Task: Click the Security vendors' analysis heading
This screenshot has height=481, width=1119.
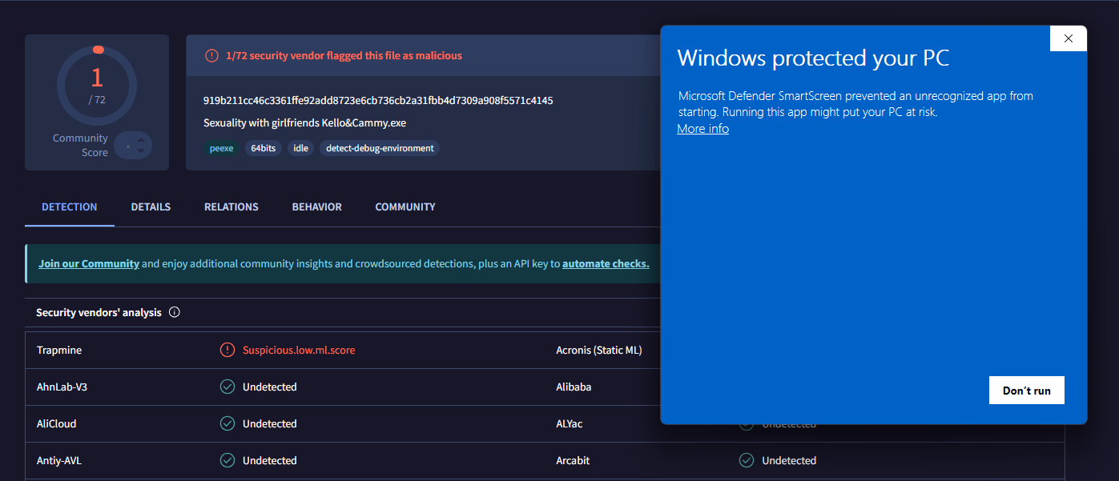Action: pos(99,313)
